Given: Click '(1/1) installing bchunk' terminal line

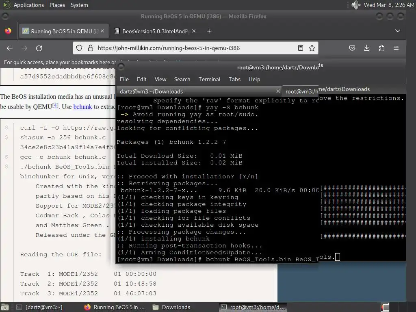Looking at the screenshot, I should 163,238.
